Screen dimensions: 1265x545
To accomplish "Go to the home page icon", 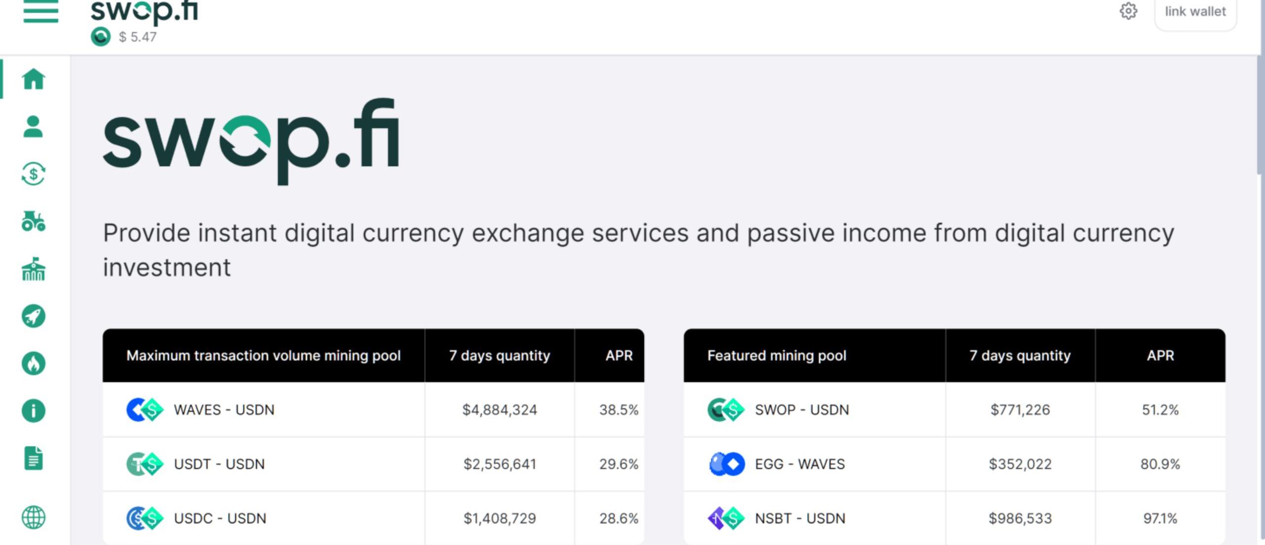I will pos(34,79).
